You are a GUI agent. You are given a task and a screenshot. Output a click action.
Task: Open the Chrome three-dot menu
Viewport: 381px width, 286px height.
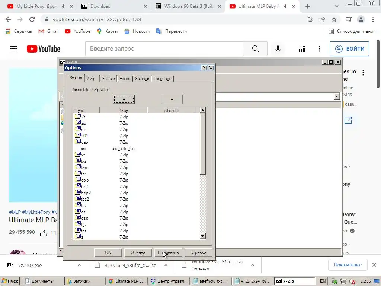click(x=373, y=19)
